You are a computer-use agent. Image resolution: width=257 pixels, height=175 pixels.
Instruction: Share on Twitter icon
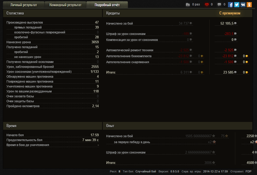click(x=237, y=5)
